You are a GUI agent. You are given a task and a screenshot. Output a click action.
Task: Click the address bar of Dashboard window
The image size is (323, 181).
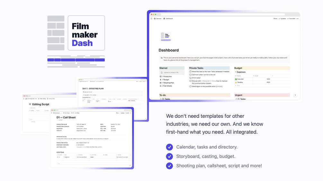coord(223,14)
